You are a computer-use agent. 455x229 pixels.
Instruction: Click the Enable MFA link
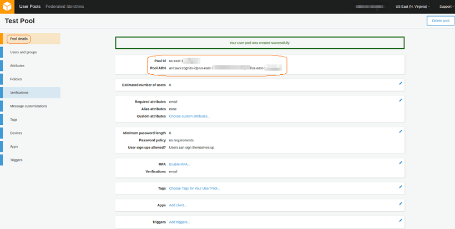pyautogui.click(x=179, y=164)
